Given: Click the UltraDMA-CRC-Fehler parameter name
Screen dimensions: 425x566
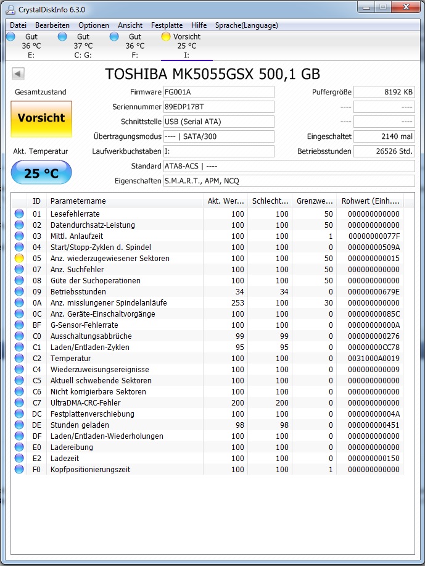Looking at the screenshot, I should coord(86,403).
